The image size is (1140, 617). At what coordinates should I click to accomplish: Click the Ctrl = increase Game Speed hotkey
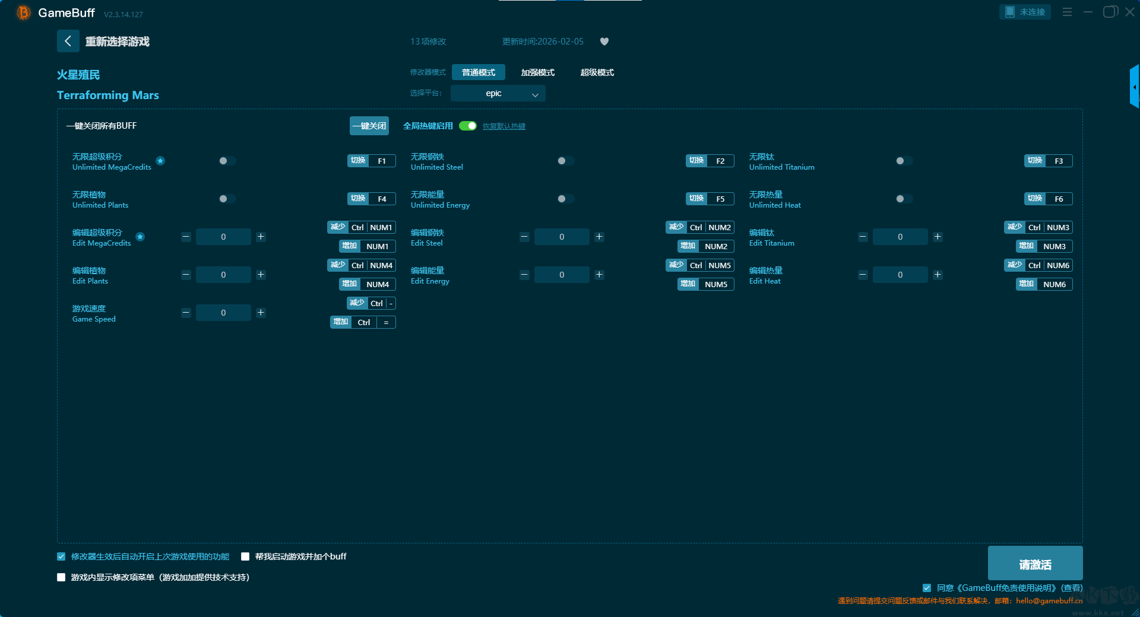363,322
